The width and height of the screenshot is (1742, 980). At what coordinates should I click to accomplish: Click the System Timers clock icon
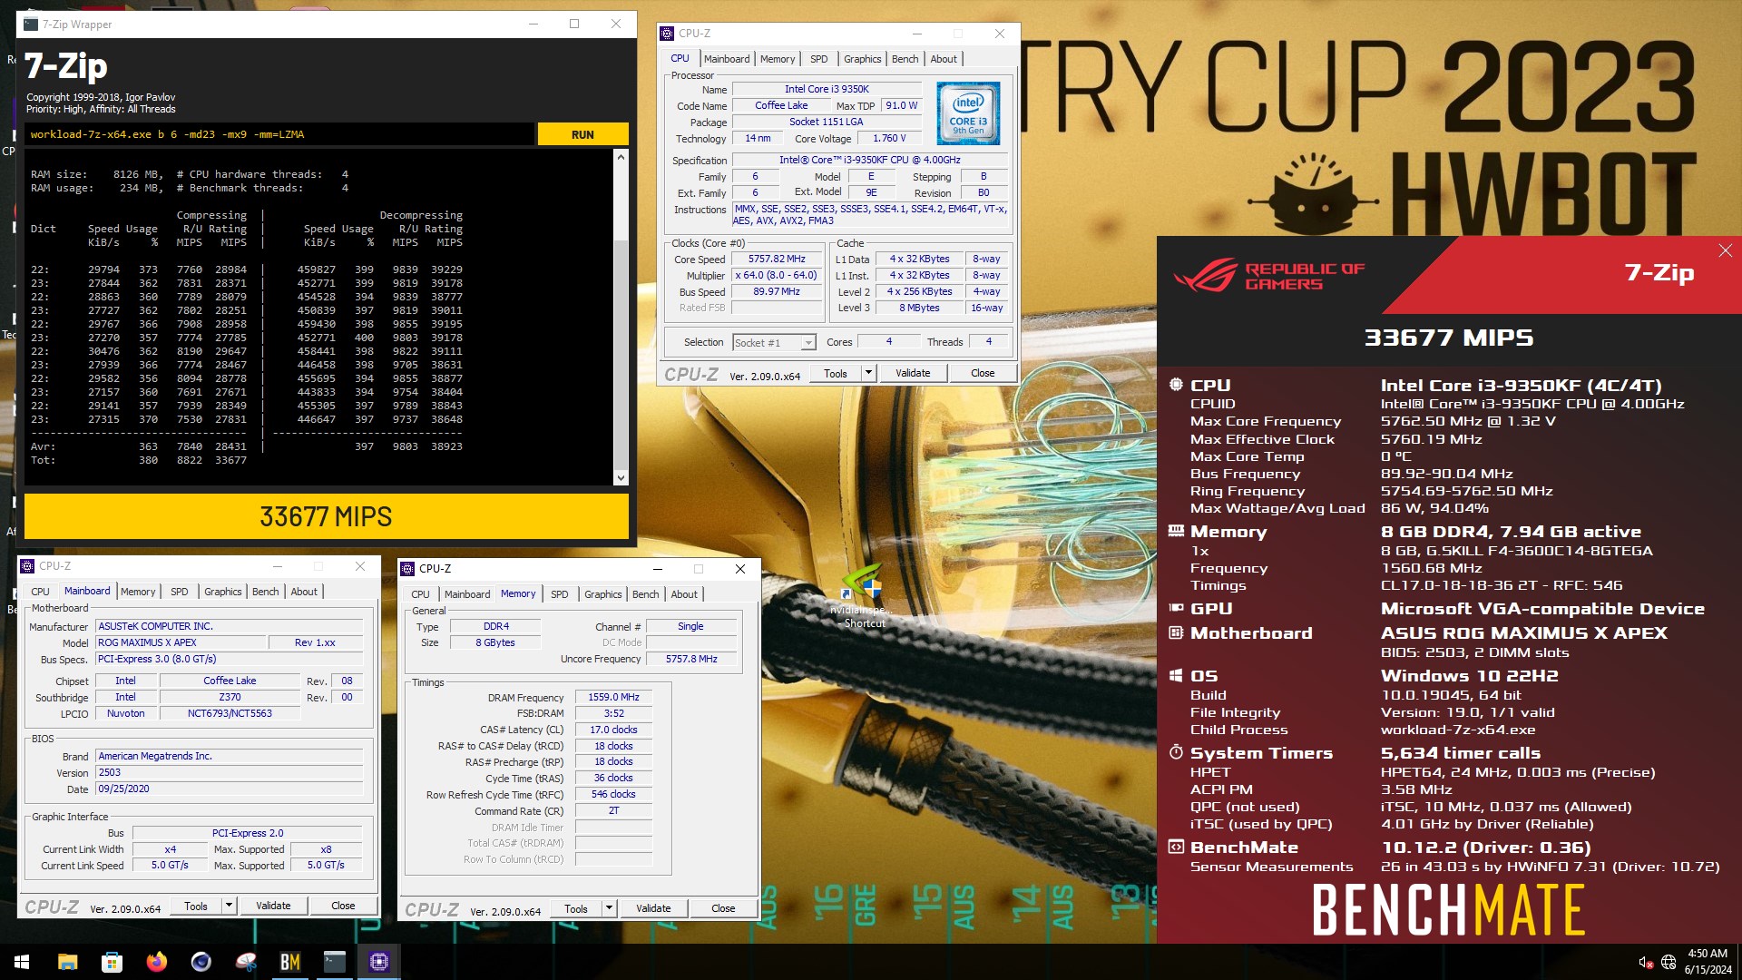pyautogui.click(x=1176, y=752)
